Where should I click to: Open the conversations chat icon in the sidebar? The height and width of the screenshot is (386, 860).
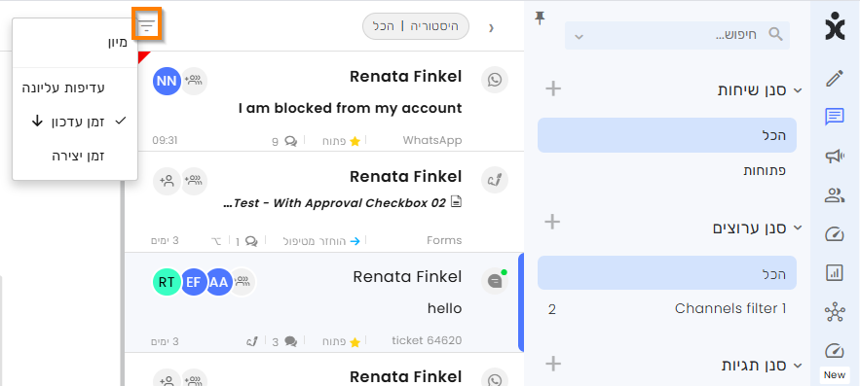click(835, 117)
